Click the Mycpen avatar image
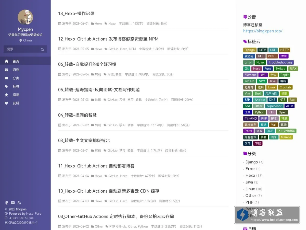This screenshot has width=306, height=230. [x=25, y=17]
